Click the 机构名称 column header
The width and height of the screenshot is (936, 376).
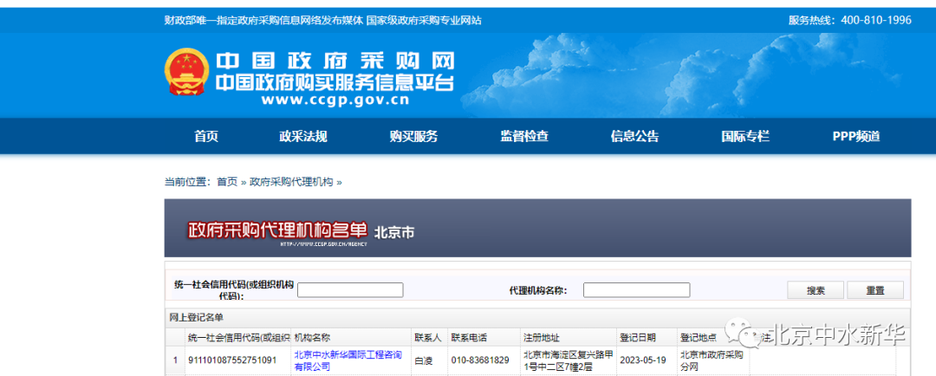[x=312, y=338]
